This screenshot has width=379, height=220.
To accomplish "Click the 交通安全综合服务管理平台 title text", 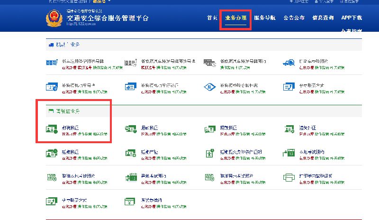I will point(108,18).
